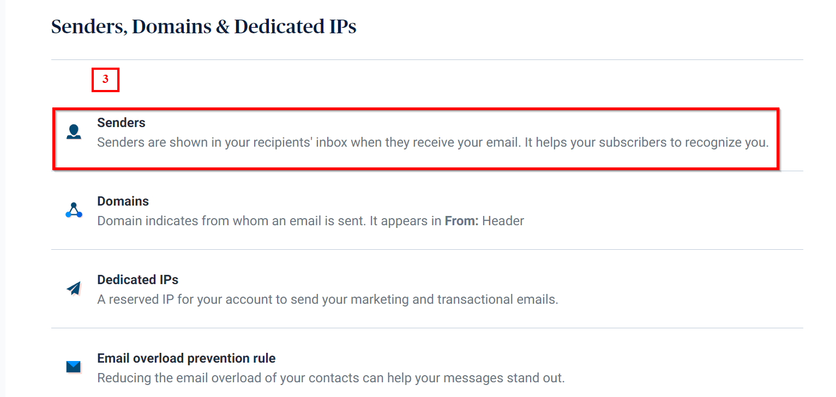Open Email overload prevention rule title
Screen dimensions: 836x397
point(186,358)
